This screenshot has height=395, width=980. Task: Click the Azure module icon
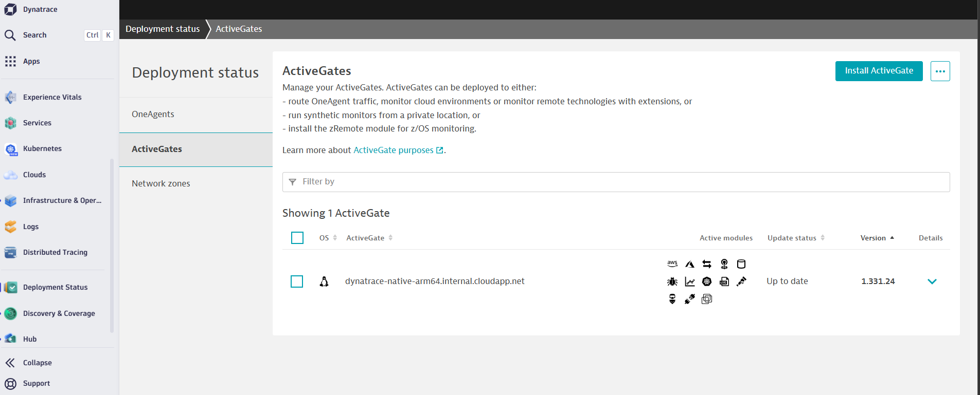click(690, 264)
